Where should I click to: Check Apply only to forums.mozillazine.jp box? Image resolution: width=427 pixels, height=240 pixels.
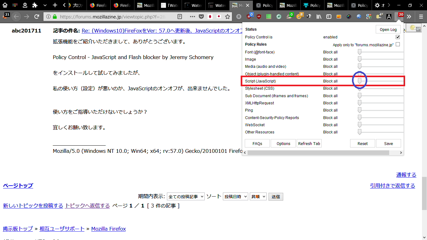pos(398,44)
